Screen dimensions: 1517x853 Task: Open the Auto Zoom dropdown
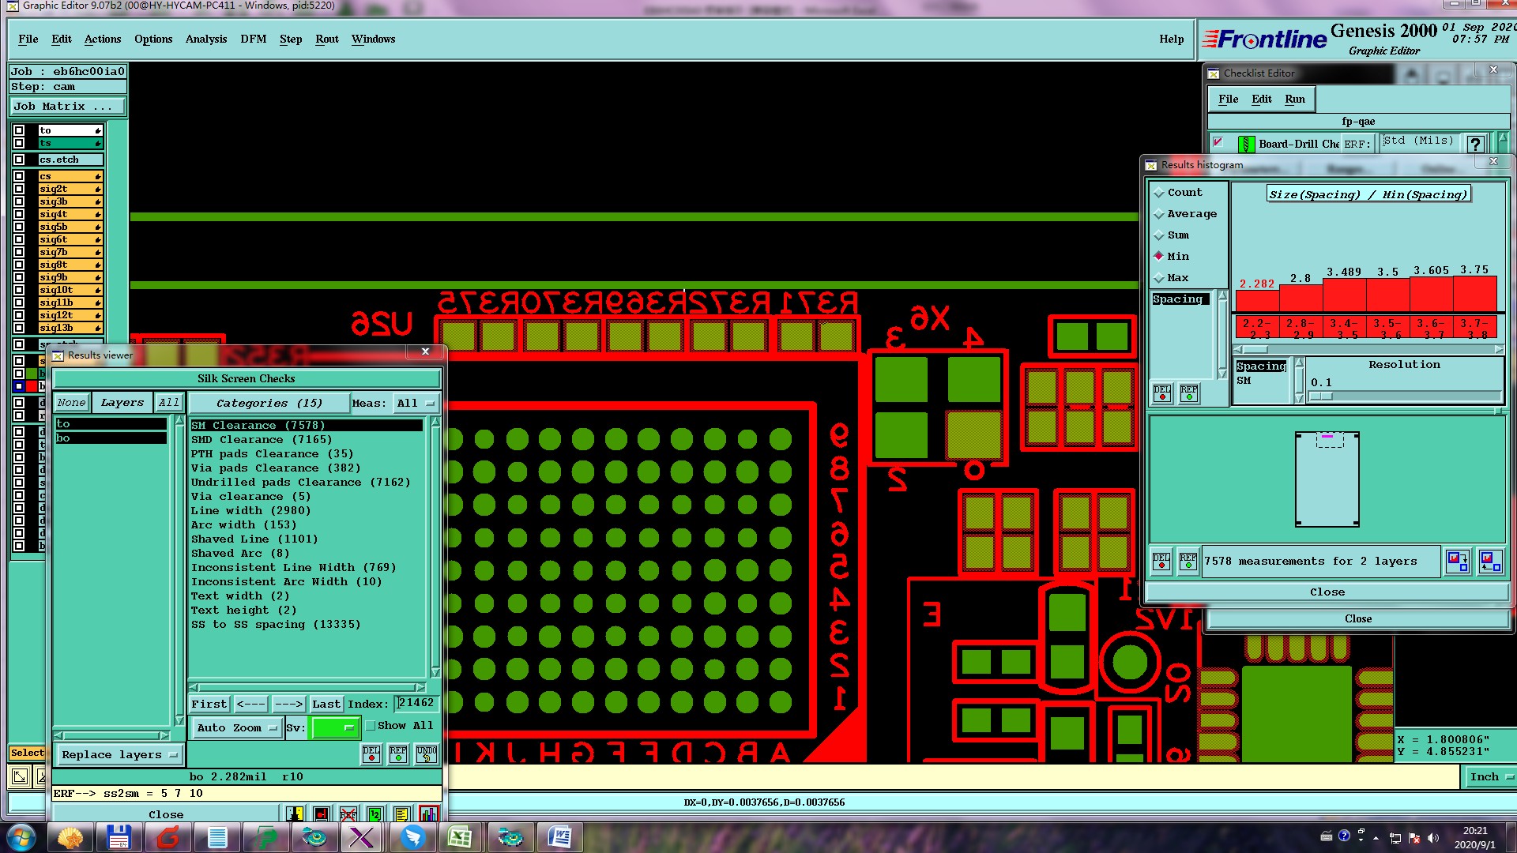237,727
